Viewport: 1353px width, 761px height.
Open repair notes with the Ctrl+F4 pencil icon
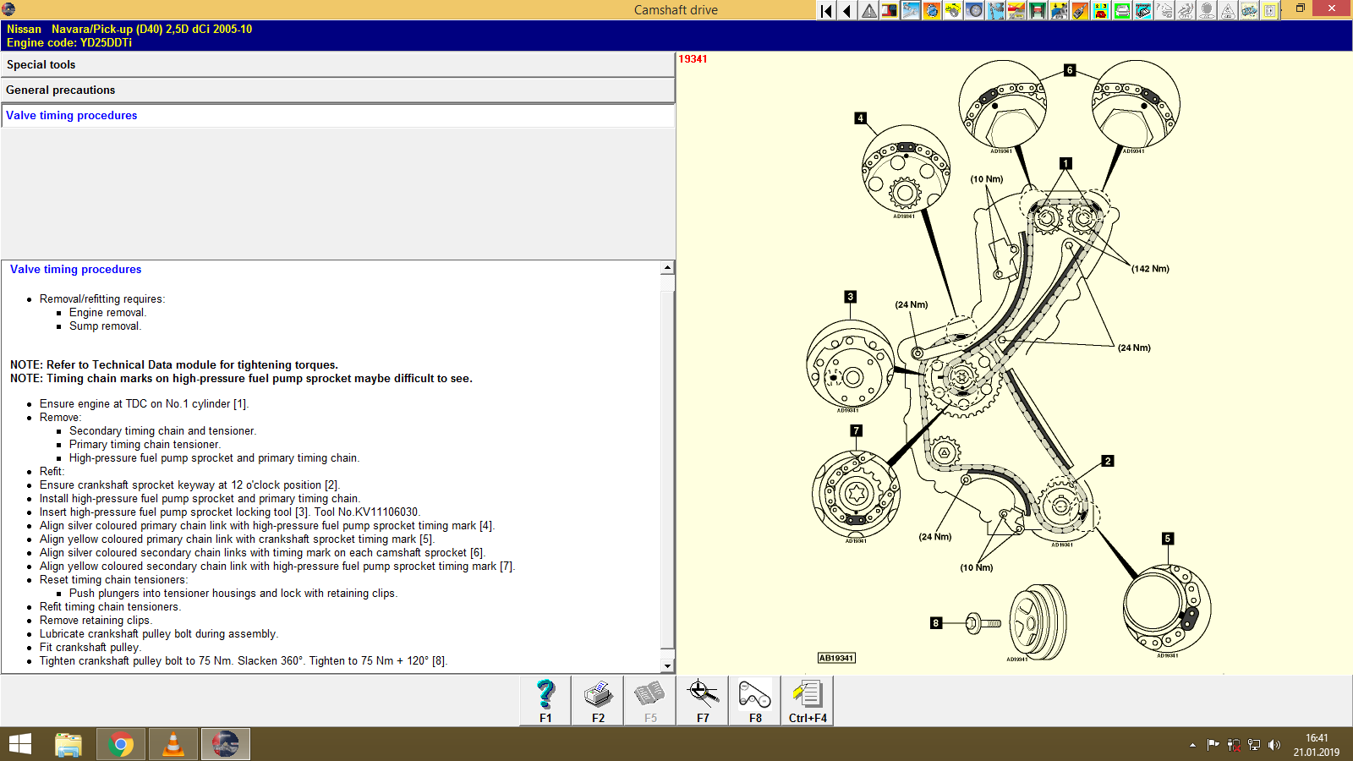coord(808,700)
